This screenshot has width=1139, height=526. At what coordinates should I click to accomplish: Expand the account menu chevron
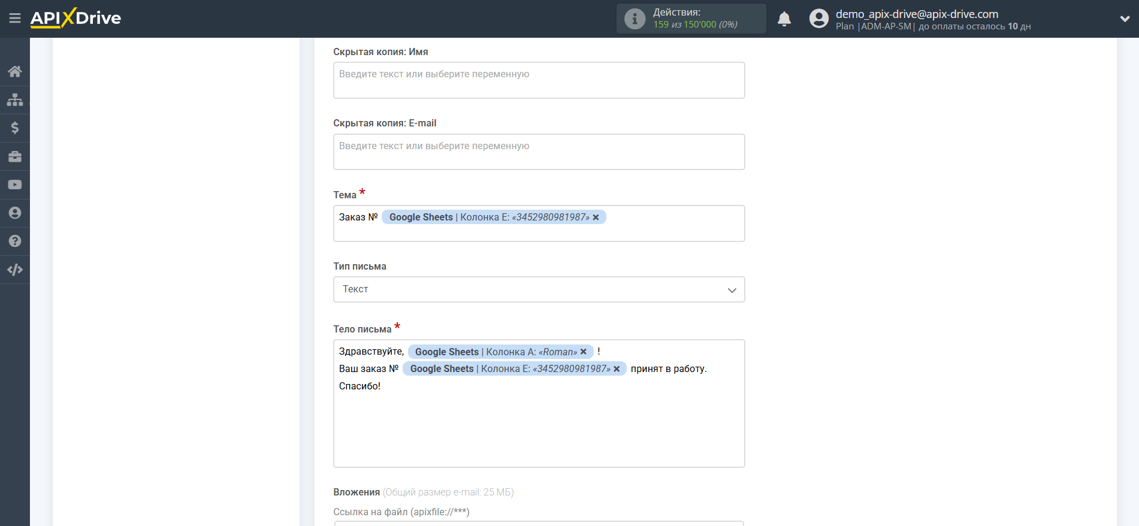pyautogui.click(x=1125, y=19)
